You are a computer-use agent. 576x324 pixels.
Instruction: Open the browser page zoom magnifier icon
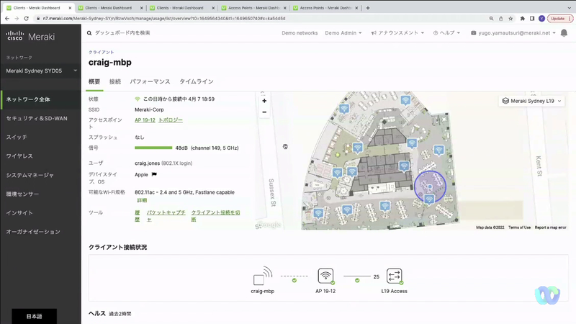pyautogui.click(x=491, y=19)
